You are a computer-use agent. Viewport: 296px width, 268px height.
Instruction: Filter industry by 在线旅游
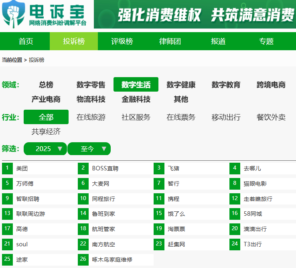[91, 117]
